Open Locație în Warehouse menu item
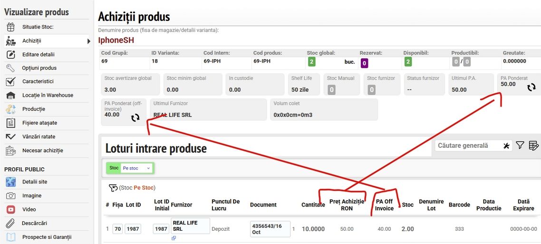541x244 pixels. pos(48,95)
